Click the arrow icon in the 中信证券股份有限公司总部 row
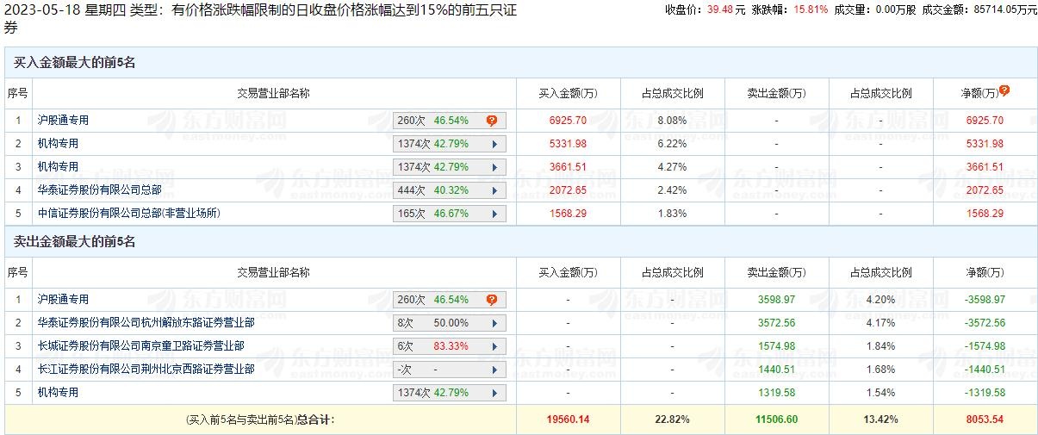This screenshot has width=1038, height=435. coord(494,214)
